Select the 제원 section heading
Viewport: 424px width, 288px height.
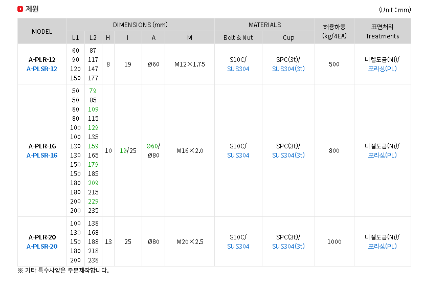click(x=32, y=9)
